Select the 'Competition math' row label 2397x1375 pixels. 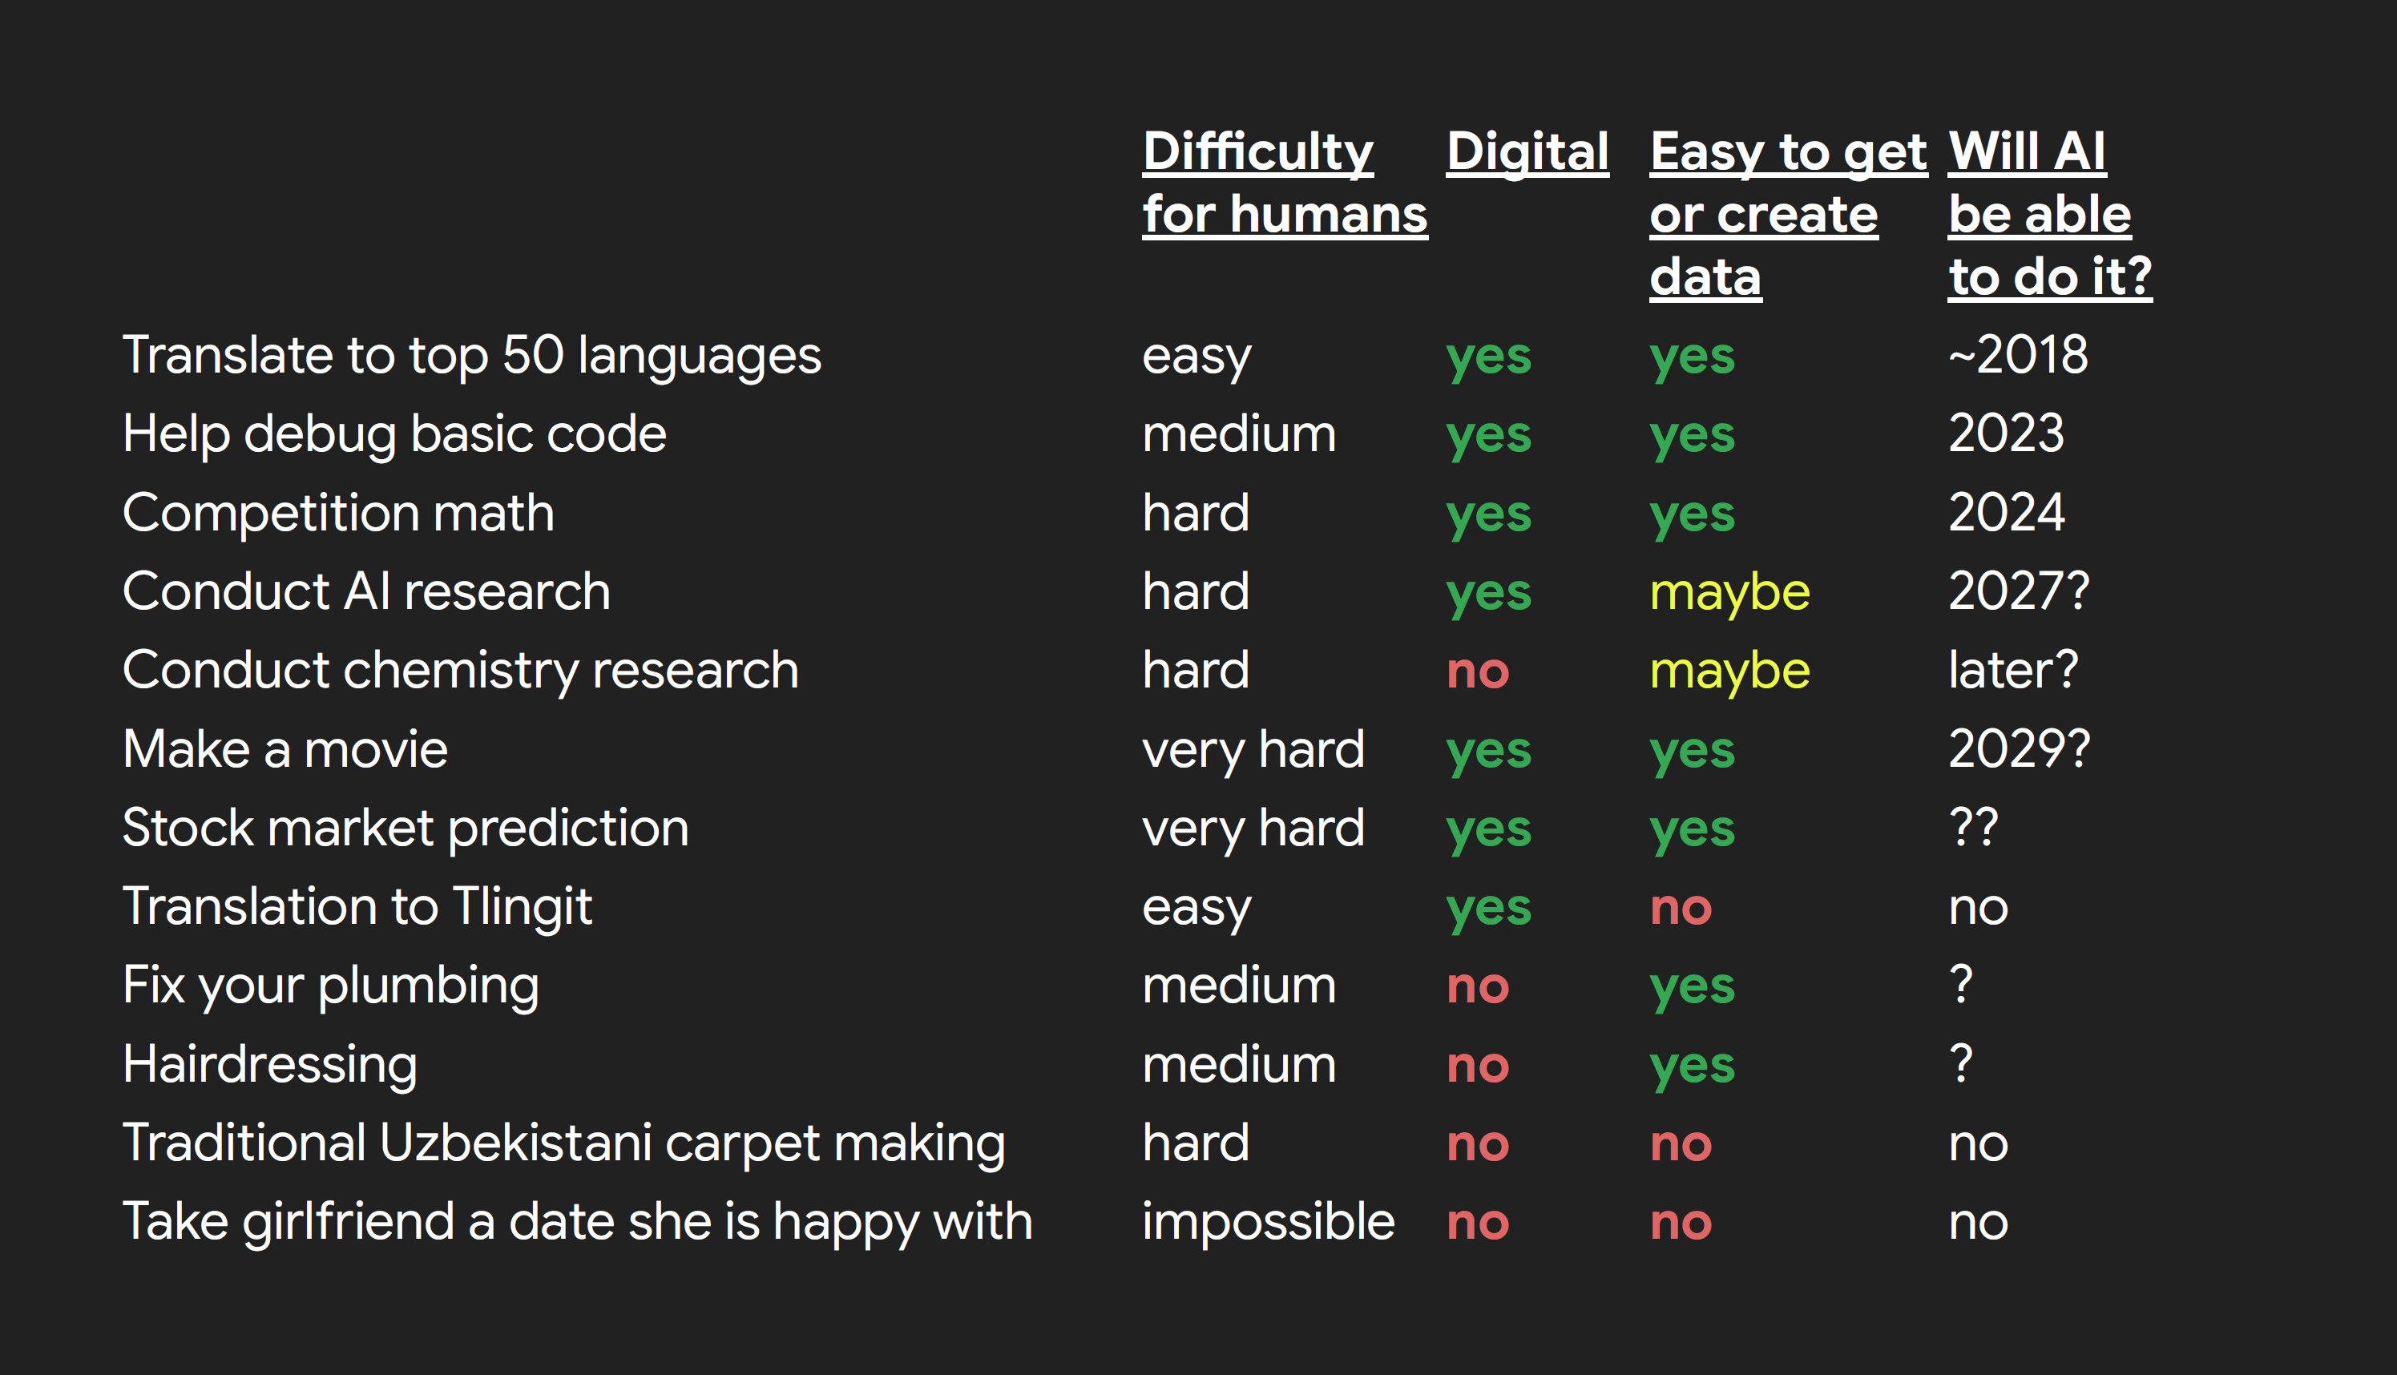click(x=338, y=513)
